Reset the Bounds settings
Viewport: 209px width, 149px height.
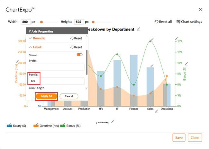click(x=76, y=38)
